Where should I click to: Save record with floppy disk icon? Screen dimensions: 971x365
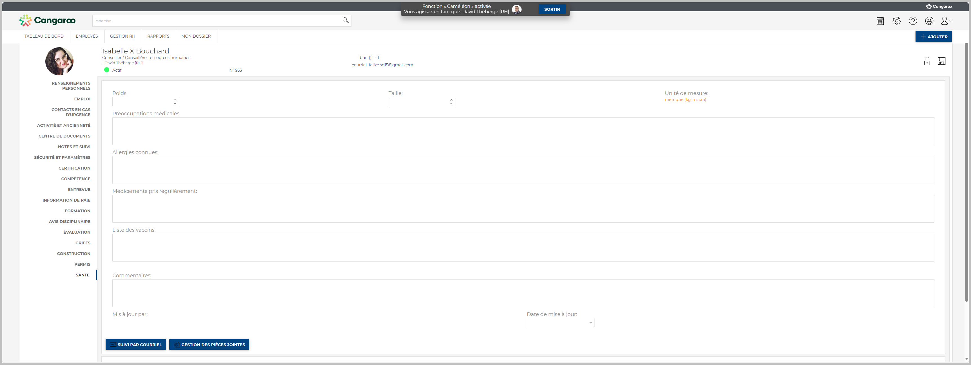[x=942, y=61]
